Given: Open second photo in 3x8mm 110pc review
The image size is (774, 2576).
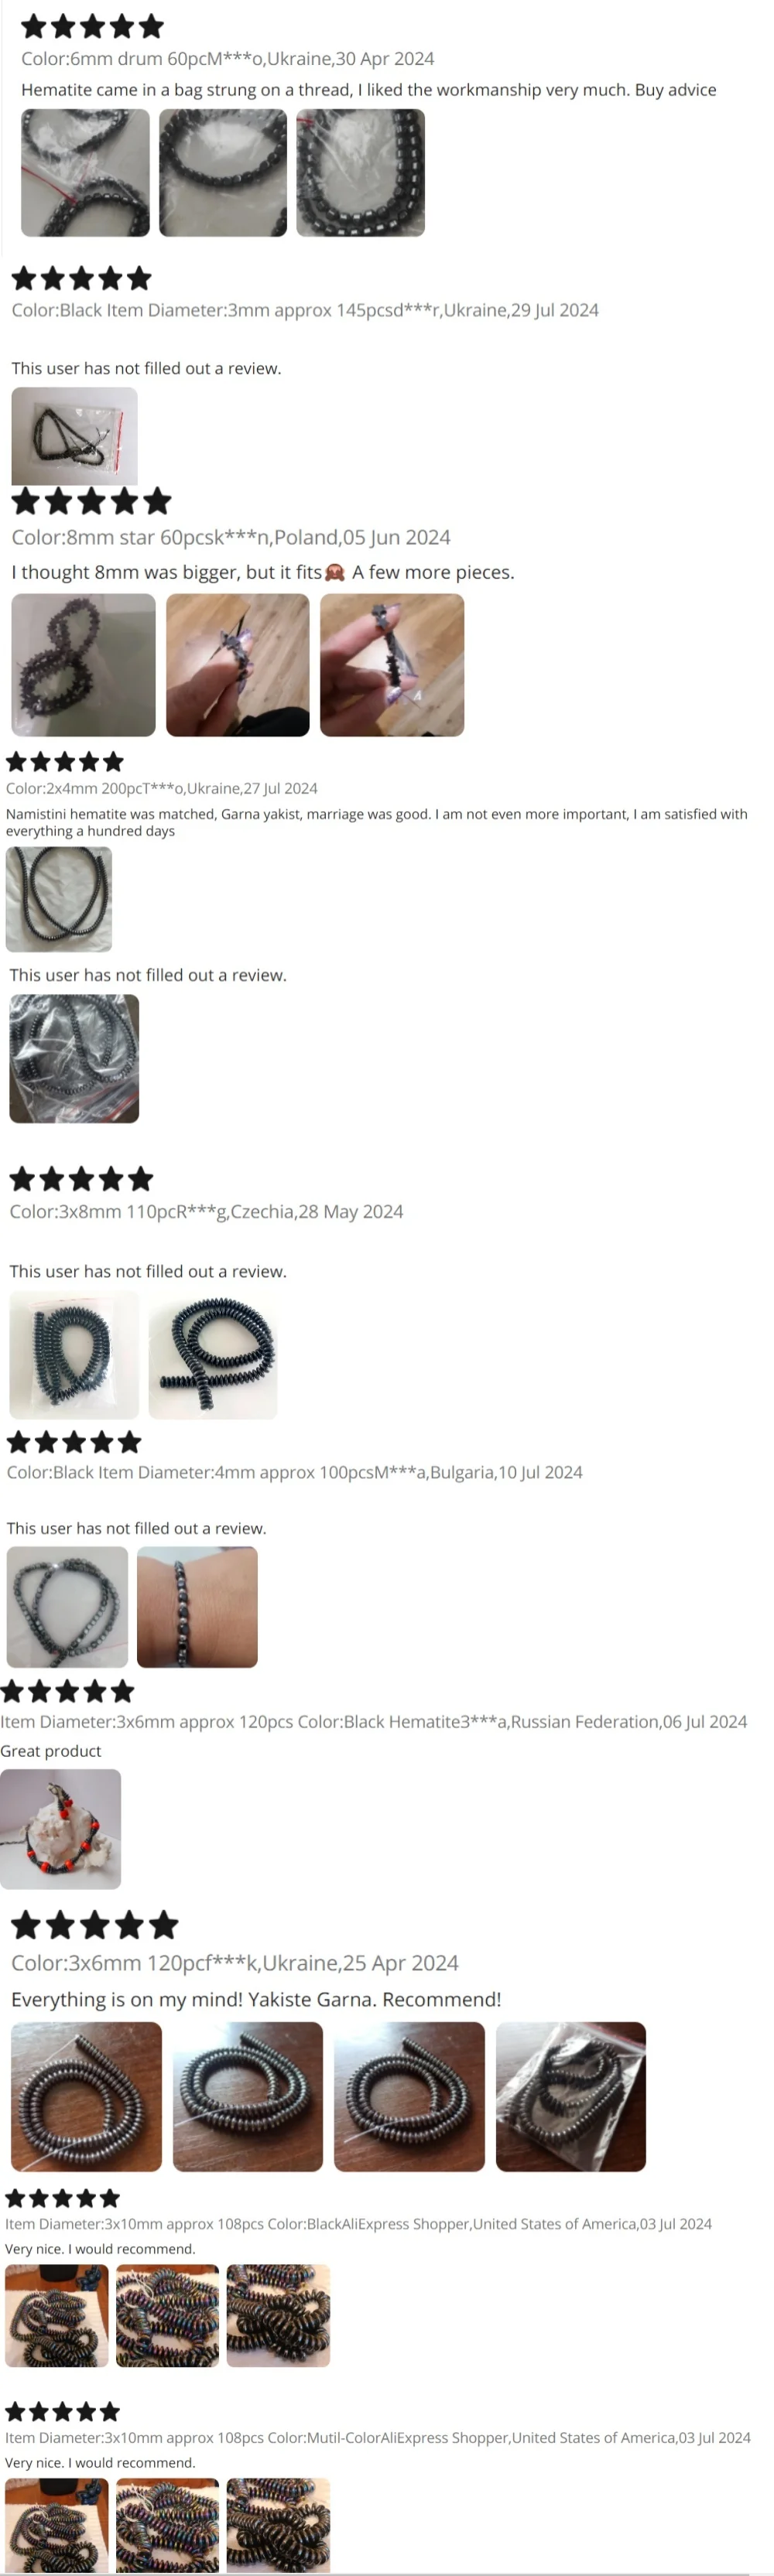Looking at the screenshot, I should coord(212,1355).
